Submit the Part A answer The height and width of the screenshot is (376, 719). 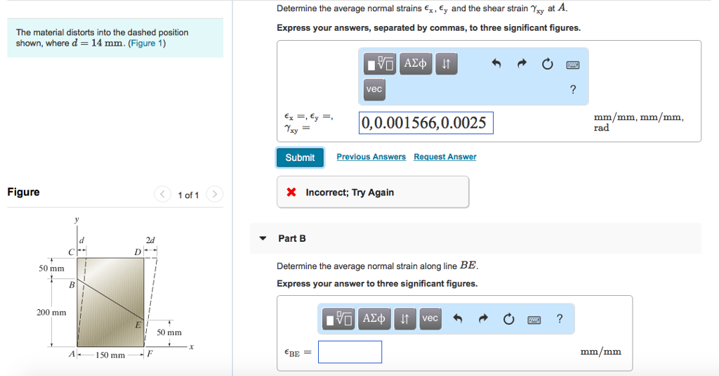coord(301,157)
